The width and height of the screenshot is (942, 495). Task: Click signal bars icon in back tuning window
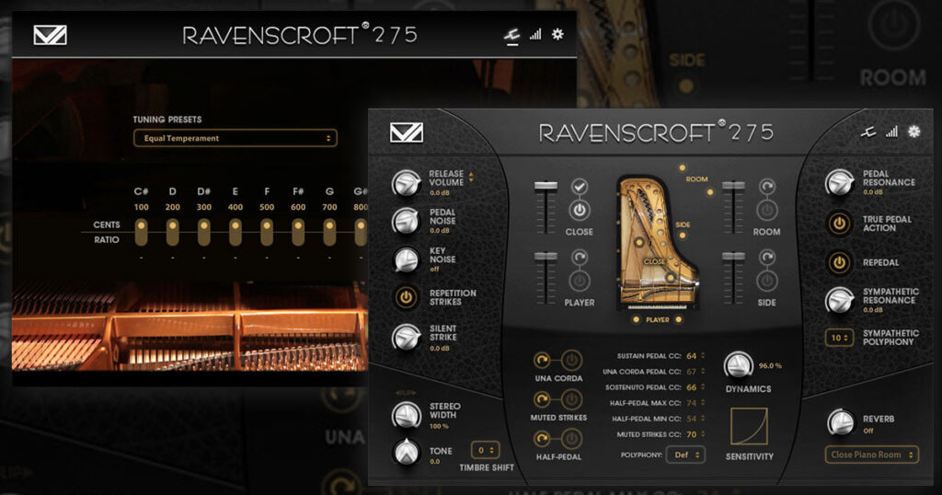click(534, 34)
